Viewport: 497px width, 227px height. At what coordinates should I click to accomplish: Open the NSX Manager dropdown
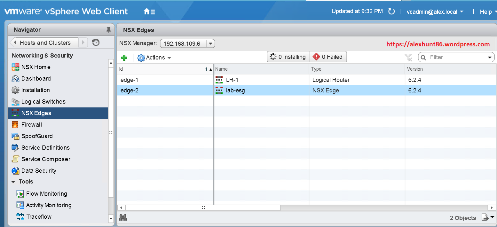pos(210,43)
